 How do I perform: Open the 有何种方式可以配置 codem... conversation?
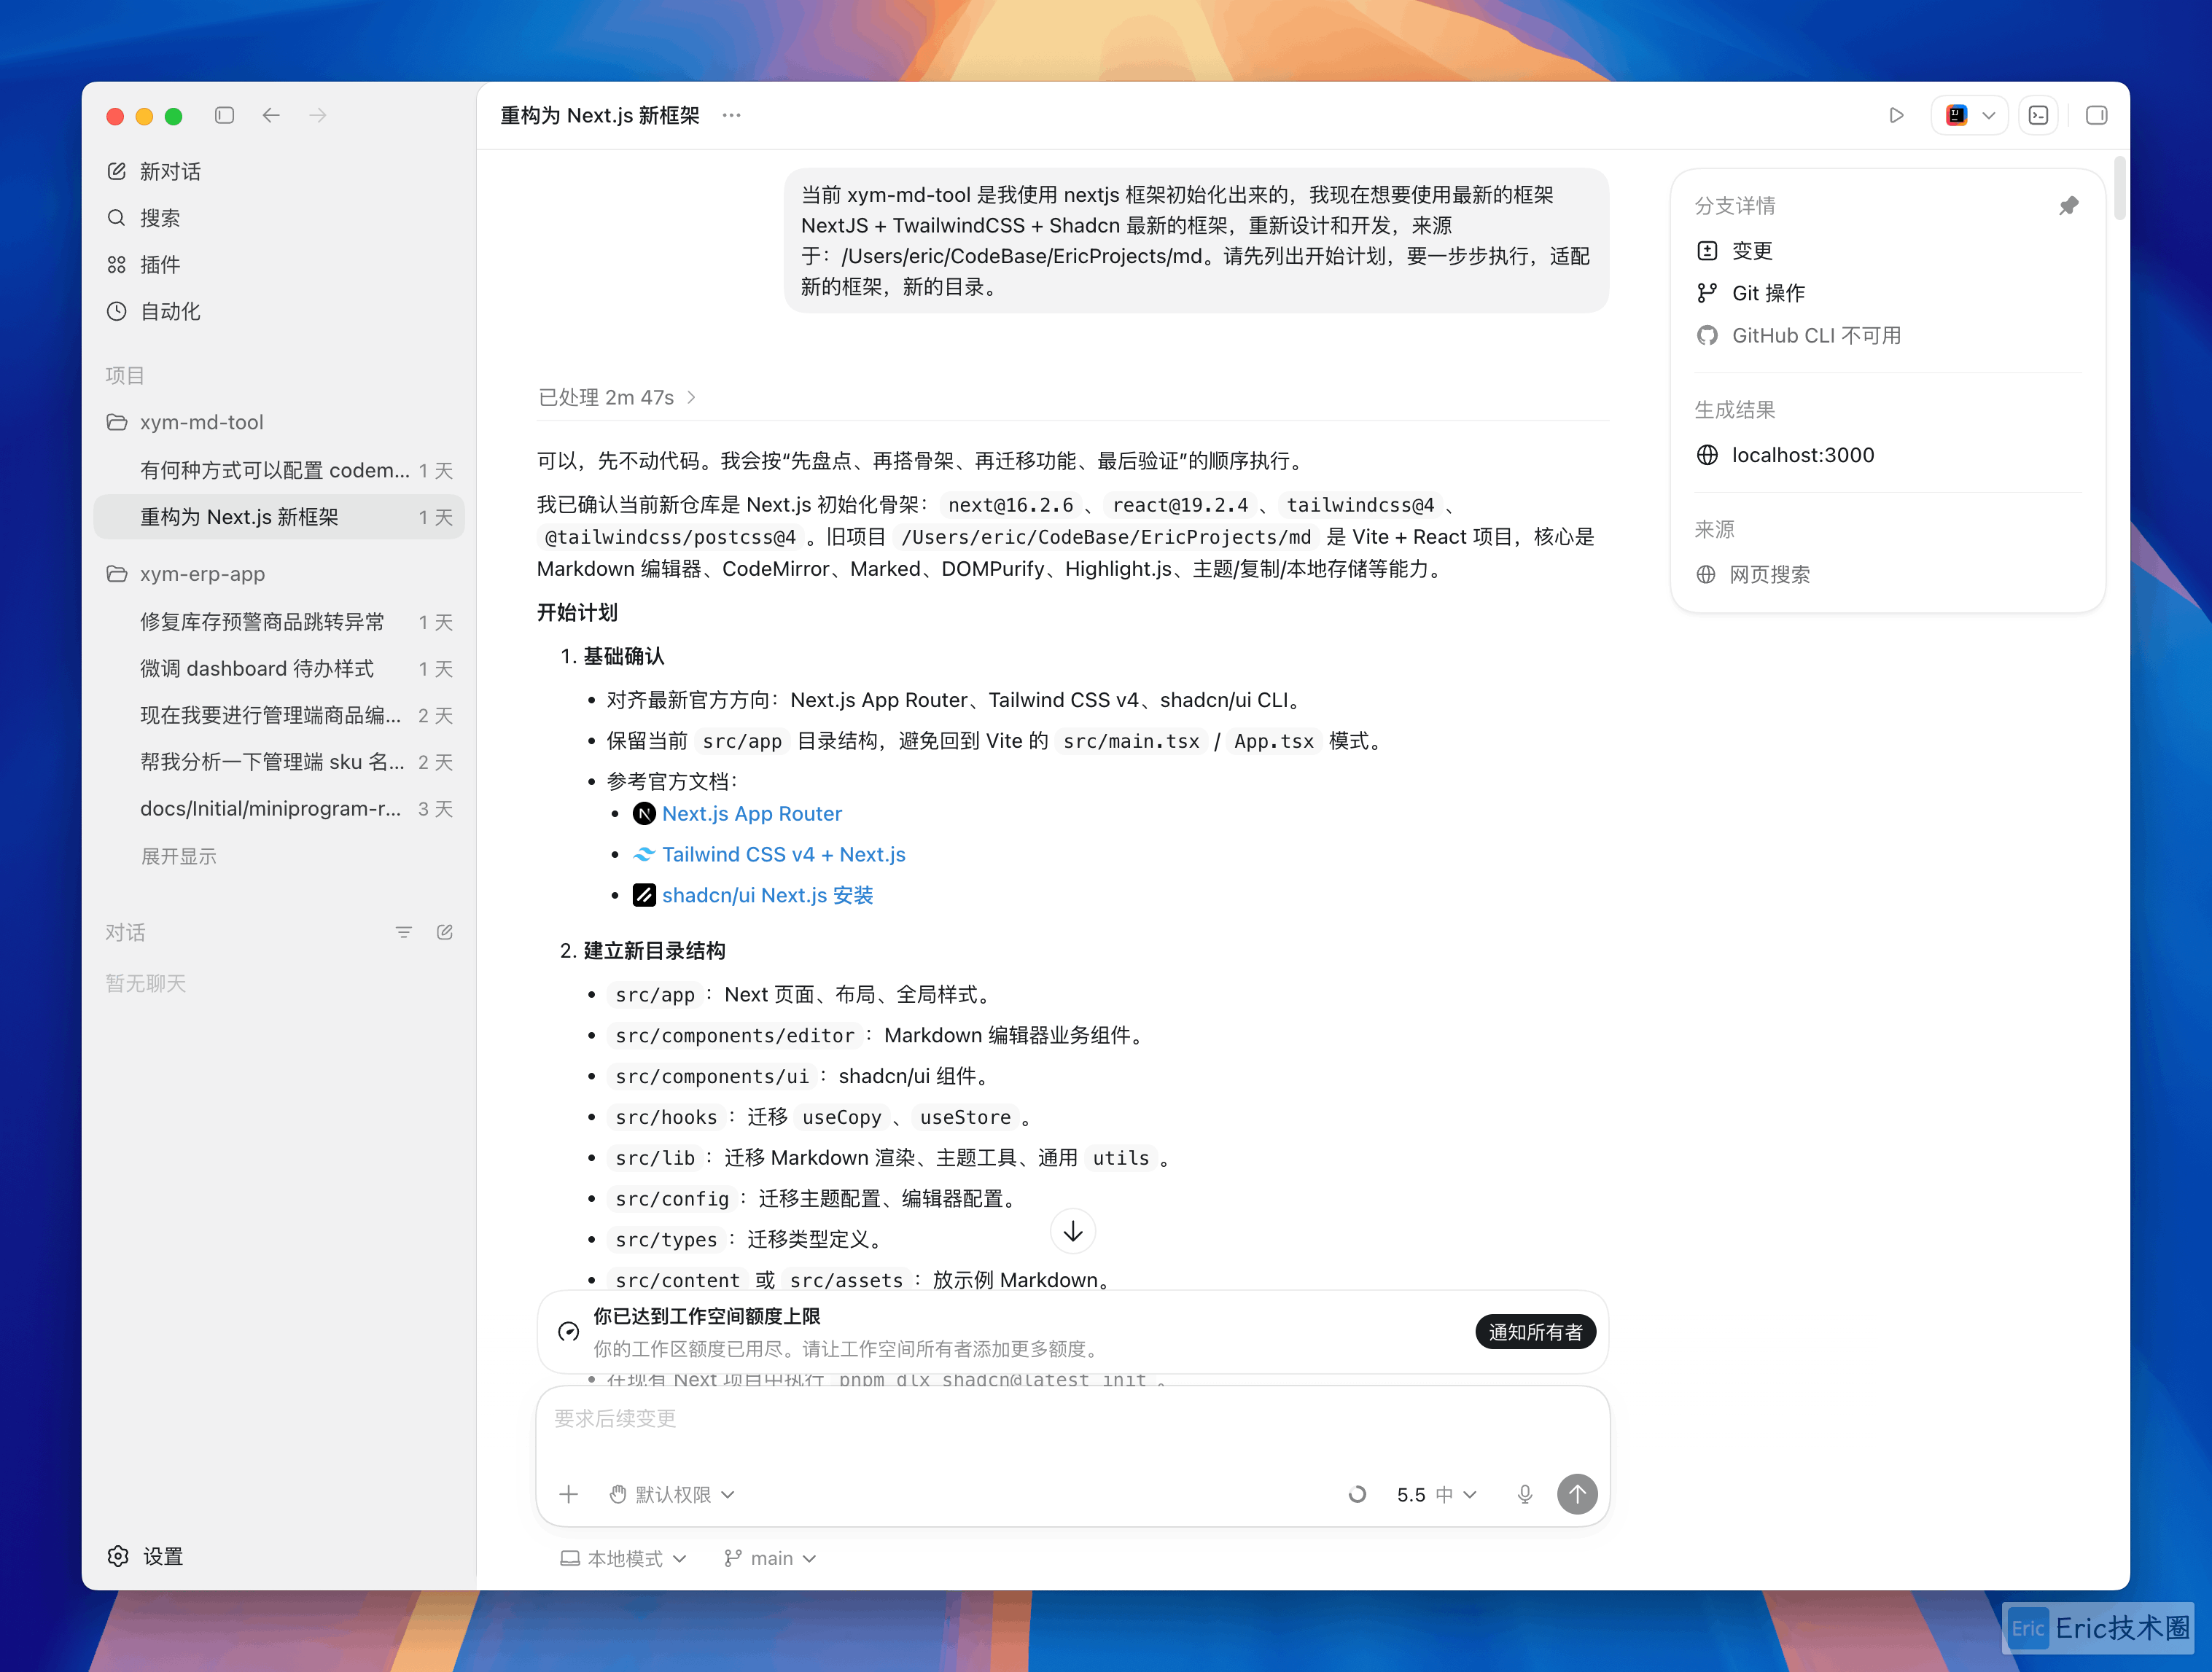(x=278, y=470)
